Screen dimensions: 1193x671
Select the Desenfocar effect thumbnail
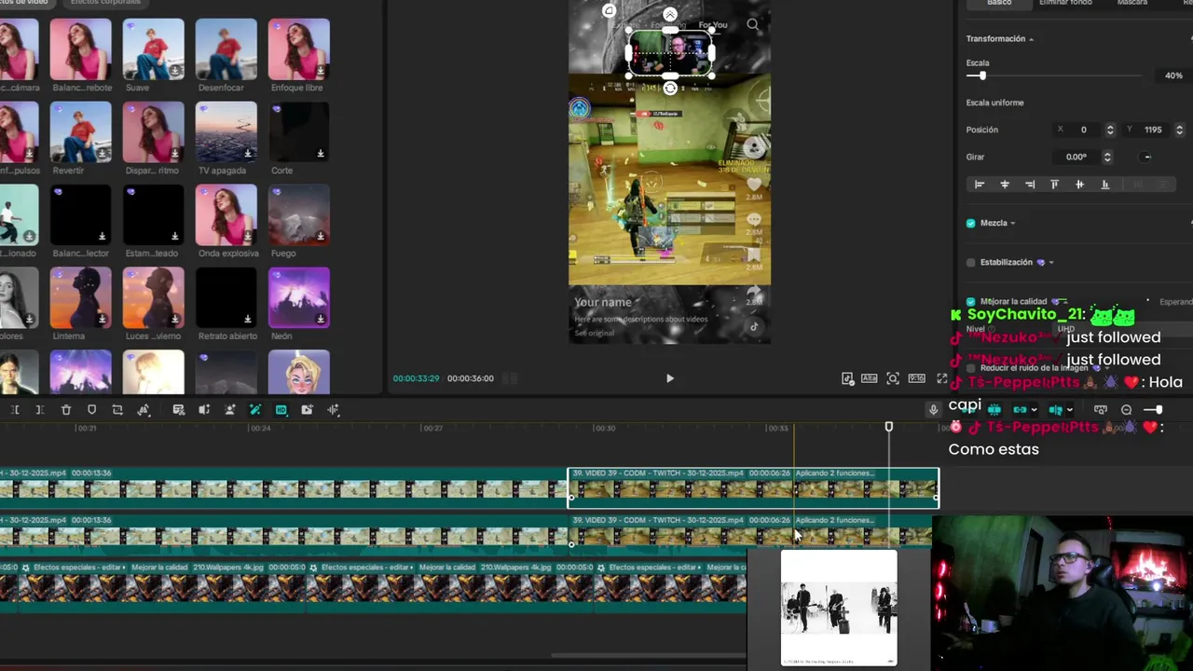226,49
